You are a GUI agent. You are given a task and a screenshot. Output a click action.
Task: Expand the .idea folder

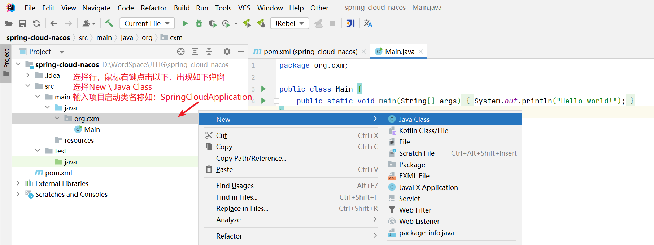(28, 75)
